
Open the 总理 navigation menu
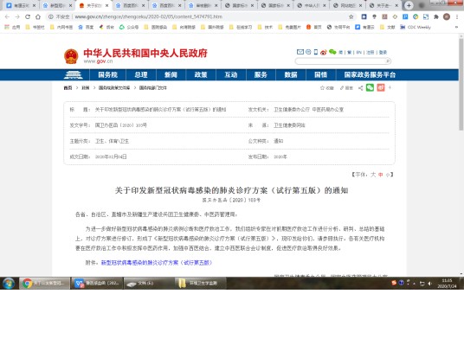pyautogui.click(x=141, y=74)
